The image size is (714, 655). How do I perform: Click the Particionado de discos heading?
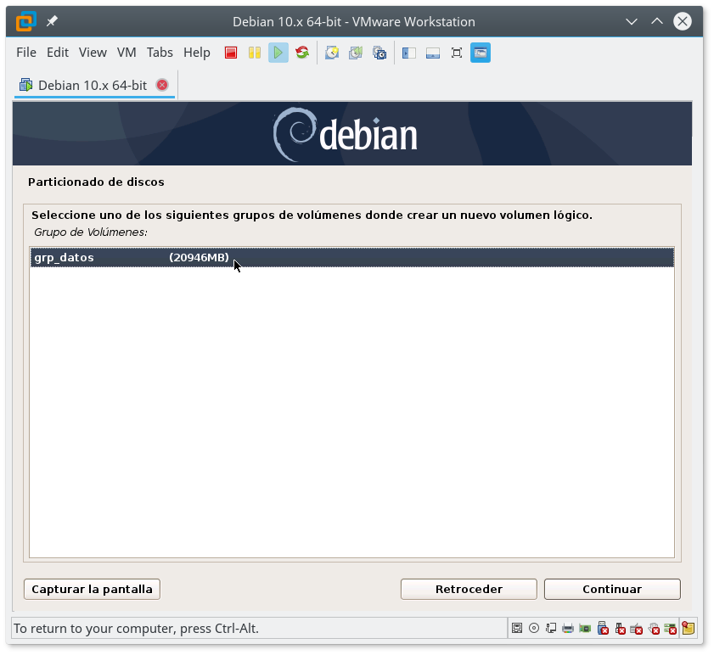[x=96, y=182]
